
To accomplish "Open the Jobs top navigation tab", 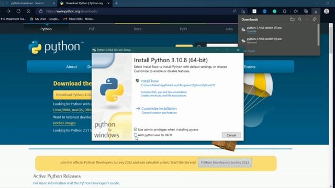I will [x=229, y=29].
